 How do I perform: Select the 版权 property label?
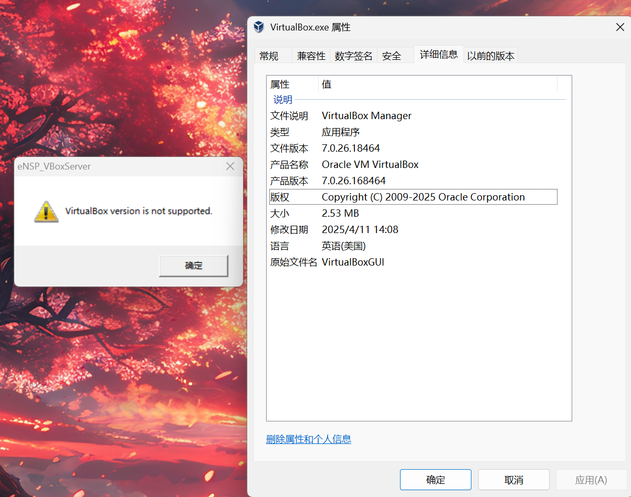[280, 197]
